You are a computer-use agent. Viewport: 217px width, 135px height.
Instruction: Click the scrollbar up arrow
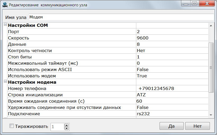[211, 26]
